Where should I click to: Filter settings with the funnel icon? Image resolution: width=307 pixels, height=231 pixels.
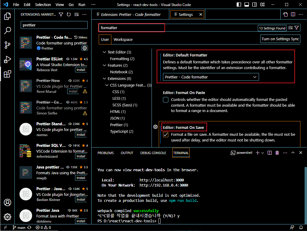click(296, 28)
